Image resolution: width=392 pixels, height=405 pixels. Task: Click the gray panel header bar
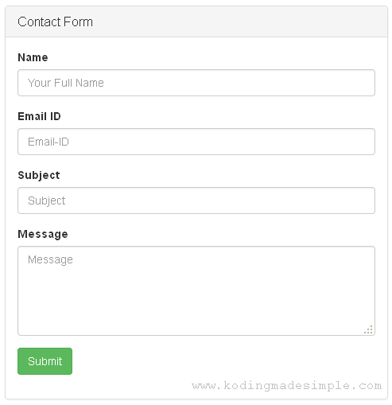pyautogui.click(x=196, y=21)
